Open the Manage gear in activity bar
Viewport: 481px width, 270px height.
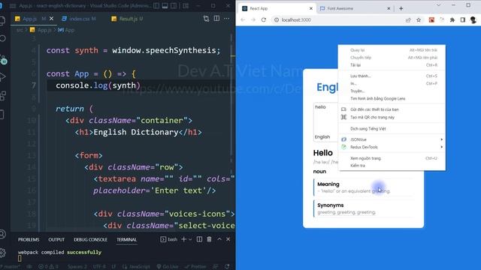point(3,253)
